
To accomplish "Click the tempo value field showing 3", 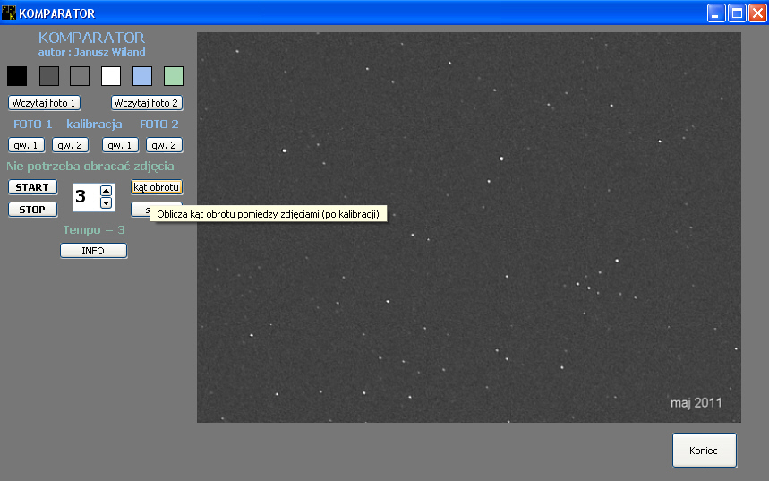I will point(86,197).
